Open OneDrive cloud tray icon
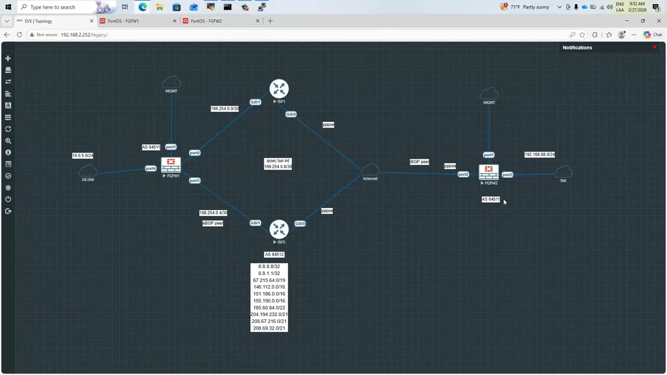This screenshot has height=375, width=667. (x=584, y=7)
